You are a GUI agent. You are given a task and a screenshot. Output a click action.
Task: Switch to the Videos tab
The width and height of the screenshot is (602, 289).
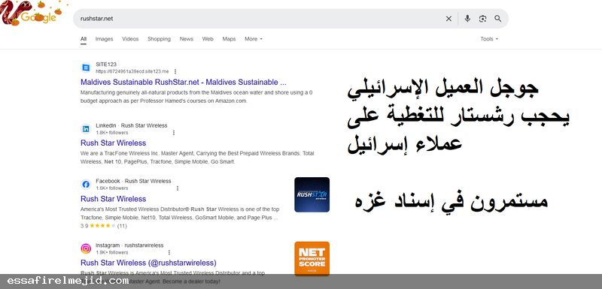coord(130,39)
